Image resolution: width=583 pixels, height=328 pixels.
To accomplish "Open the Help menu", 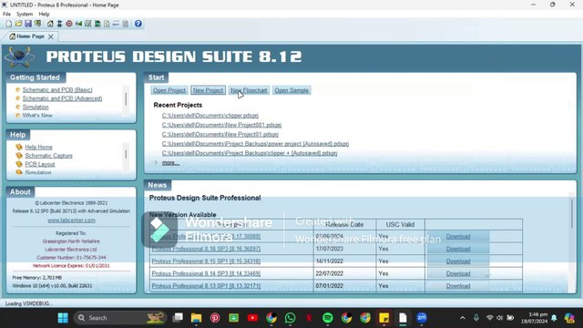I will (44, 15).
